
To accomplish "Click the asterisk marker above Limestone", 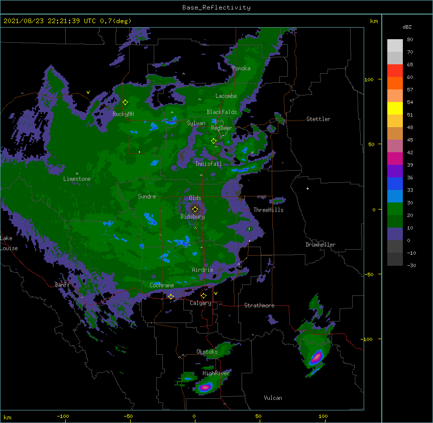I will pos(77,174).
